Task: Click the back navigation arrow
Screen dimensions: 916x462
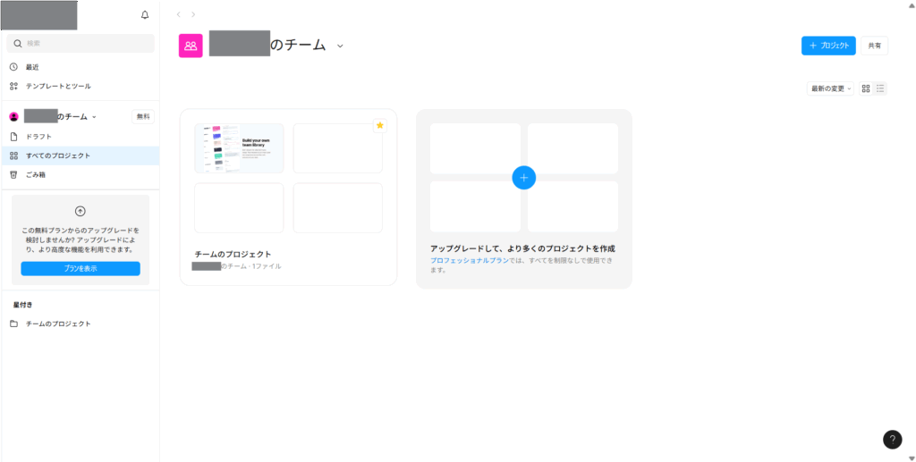Action: point(179,14)
